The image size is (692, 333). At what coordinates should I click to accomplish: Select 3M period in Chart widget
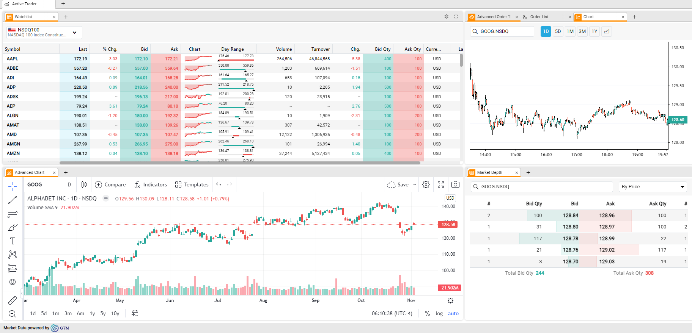[582, 31]
